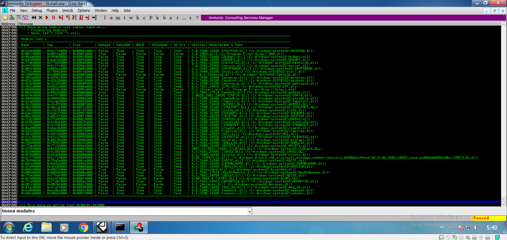Select the log row listing [SLmail.exe]

(x=251, y=89)
